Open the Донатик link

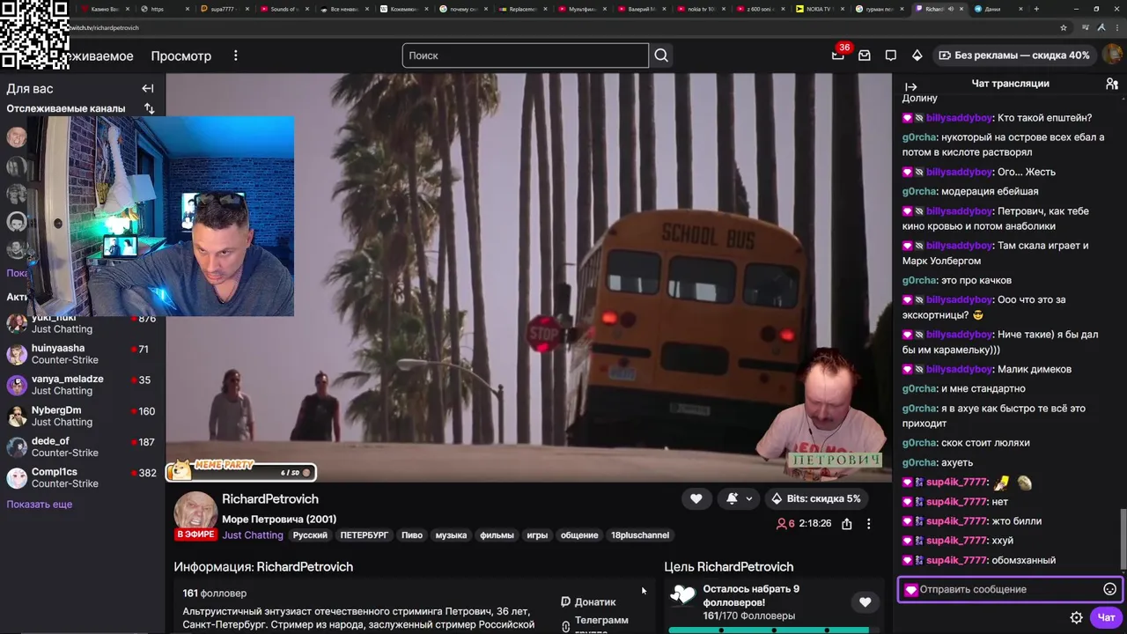pyautogui.click(x=595, y=602)
